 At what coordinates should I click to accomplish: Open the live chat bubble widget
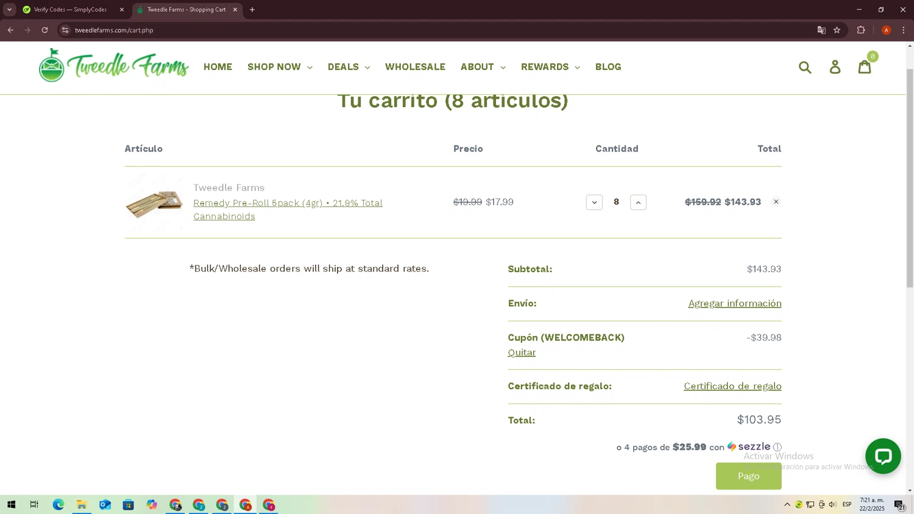coord(883,456)
